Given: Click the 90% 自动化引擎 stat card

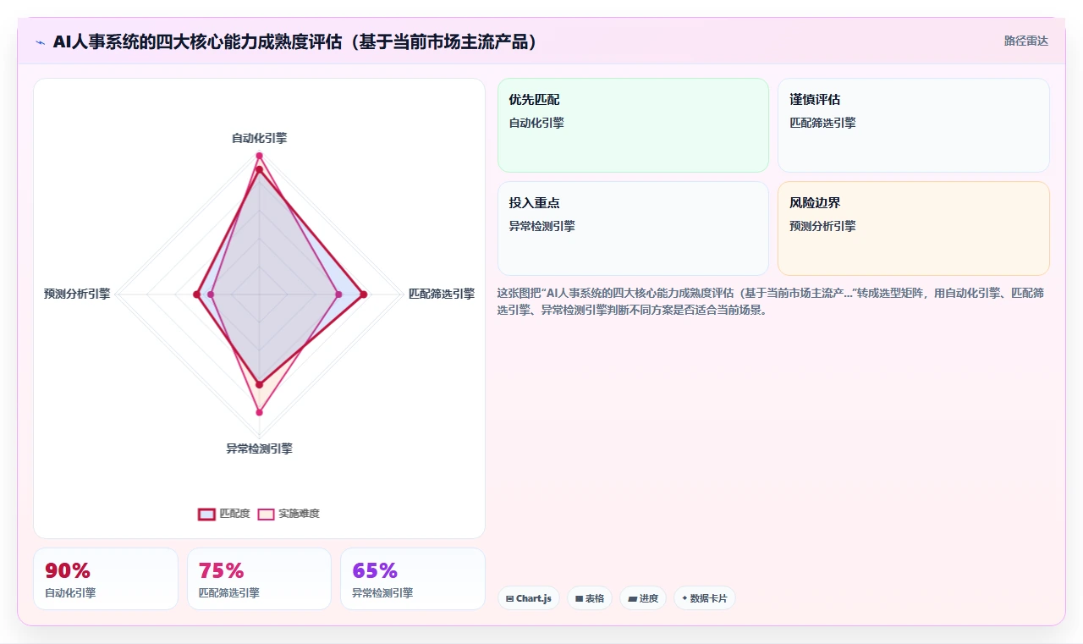Looking at the screenshot, I should pos(106,579).
